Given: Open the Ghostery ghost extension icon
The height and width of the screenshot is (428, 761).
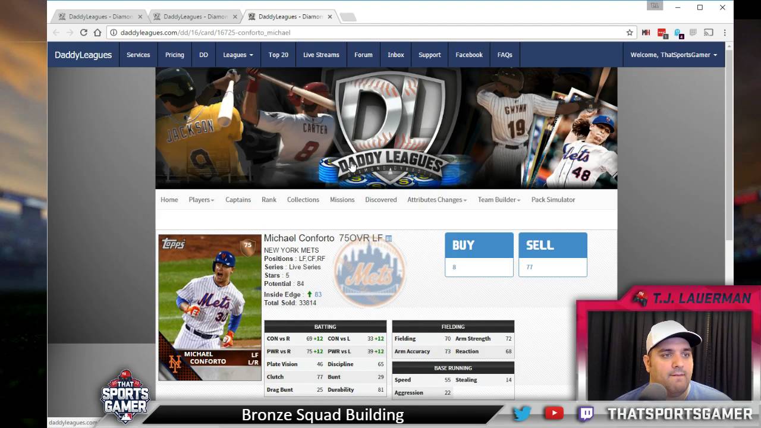Looking at the screenshot, I should [678, 33].
